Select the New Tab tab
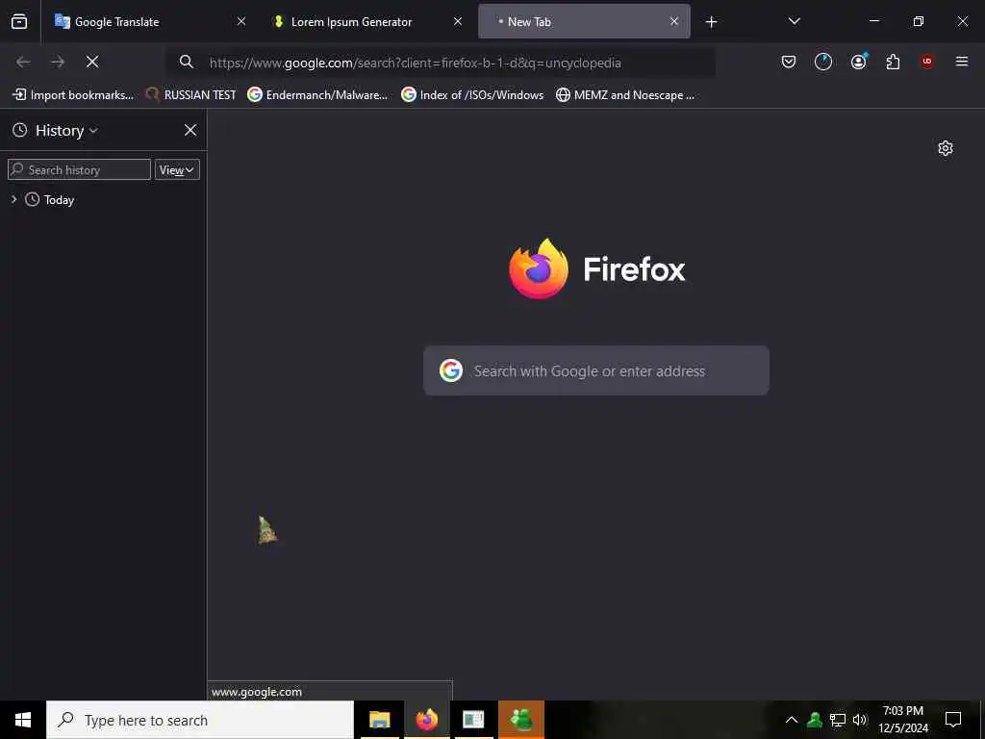985x739 pixels. point(584,21)
